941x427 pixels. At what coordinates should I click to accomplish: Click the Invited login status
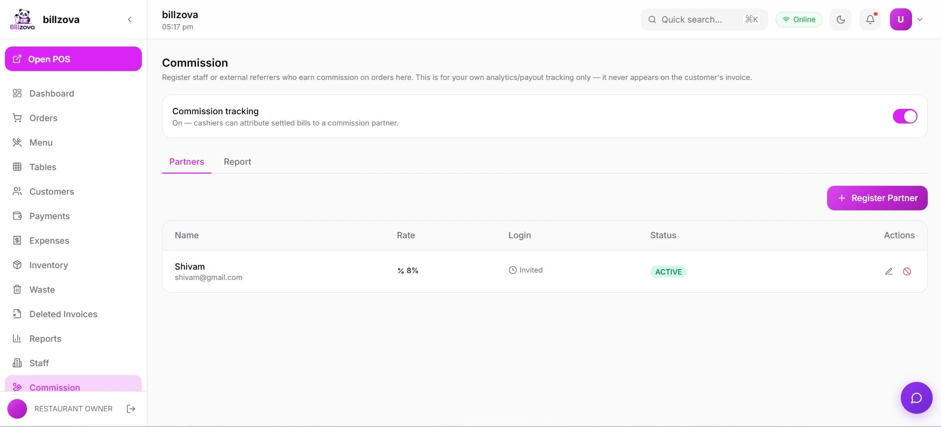(526, 270)
